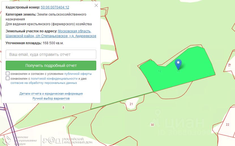
Task: Select parcel number 22 on map
Action: (x=228, y=124)
